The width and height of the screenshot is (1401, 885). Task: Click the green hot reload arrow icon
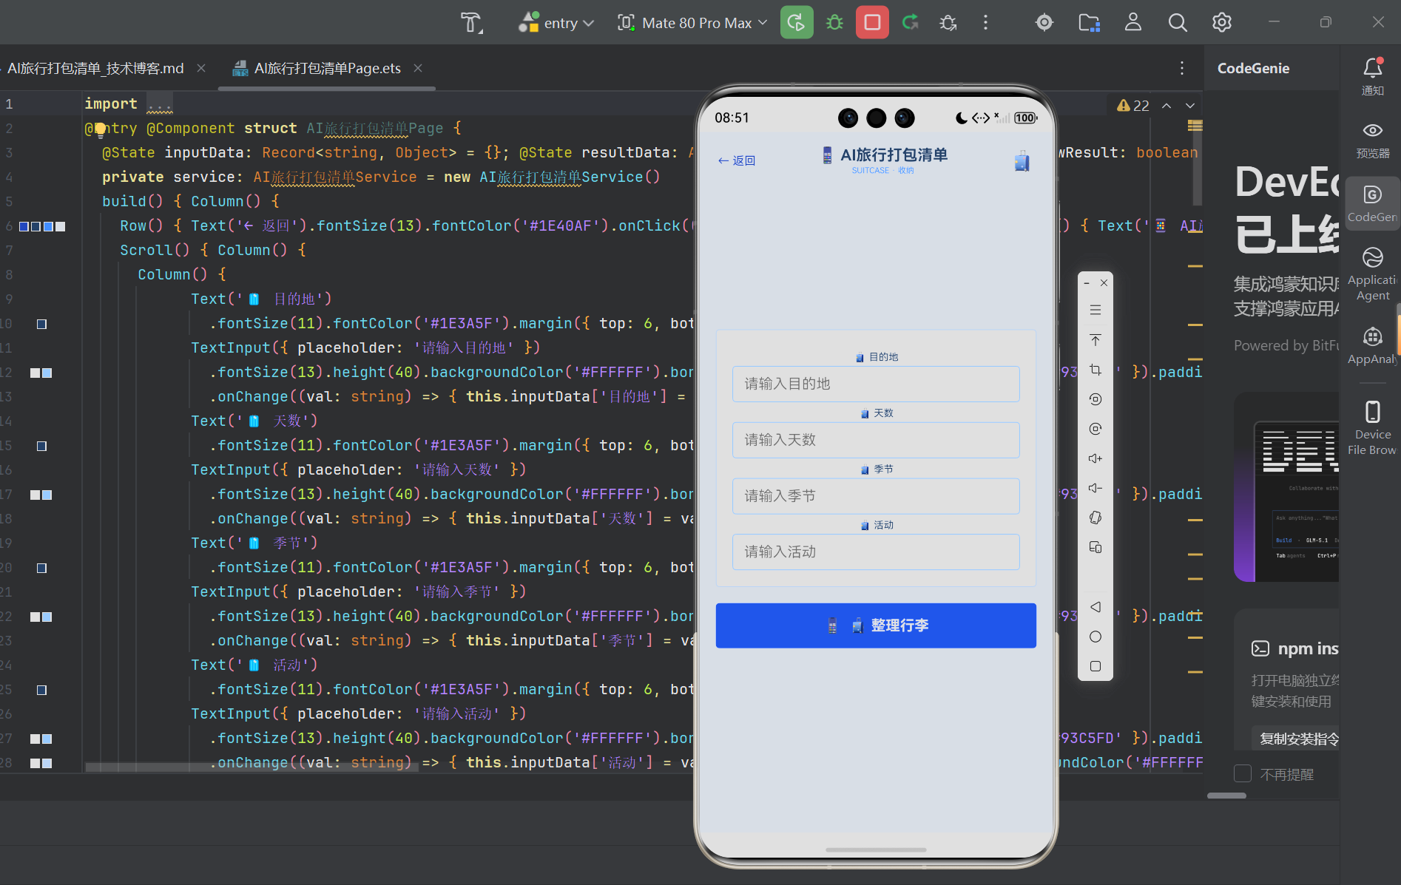(911, 23)
